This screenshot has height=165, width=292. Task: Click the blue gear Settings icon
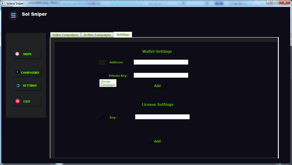[x=18, y=86]
